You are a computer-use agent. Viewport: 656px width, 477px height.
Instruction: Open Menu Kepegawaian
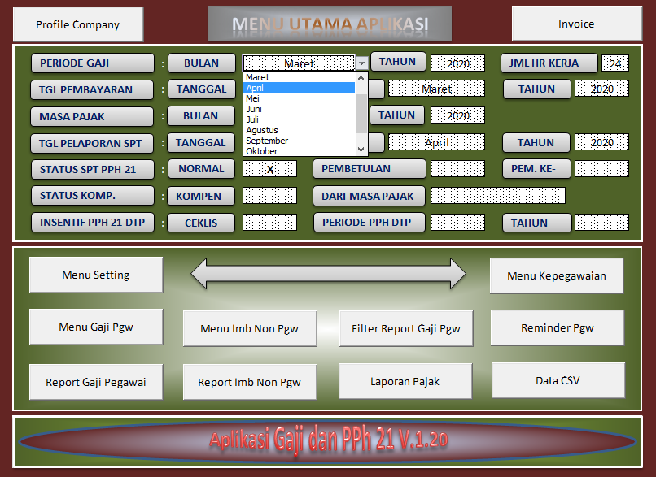click(x=557, y=275)
